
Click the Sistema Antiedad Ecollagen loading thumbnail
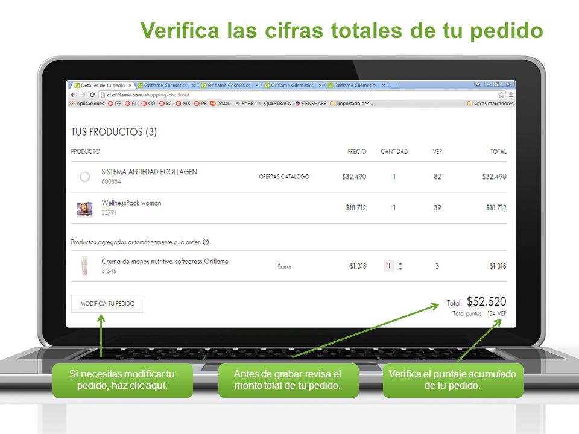click(x=85, y=177)
